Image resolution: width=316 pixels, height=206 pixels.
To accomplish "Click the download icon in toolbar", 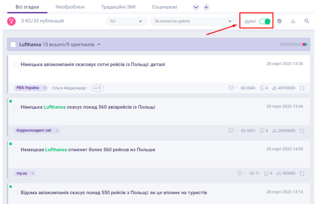I will point(293,21).
